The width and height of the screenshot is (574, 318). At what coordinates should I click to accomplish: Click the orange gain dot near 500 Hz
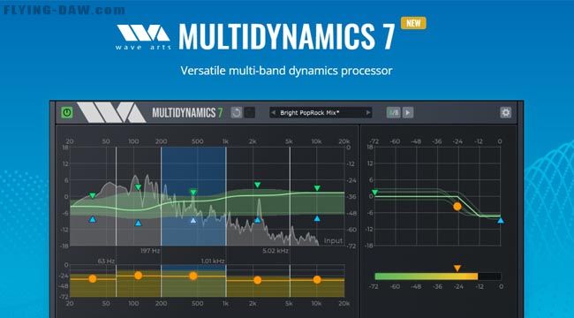point(193,276)
